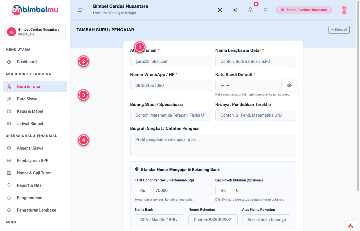Focus the Nama Lengkap & Gelar field

coord(256,61)
